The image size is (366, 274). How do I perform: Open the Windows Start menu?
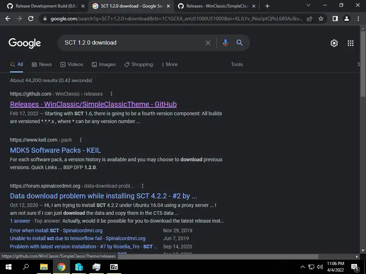point(9,267)
